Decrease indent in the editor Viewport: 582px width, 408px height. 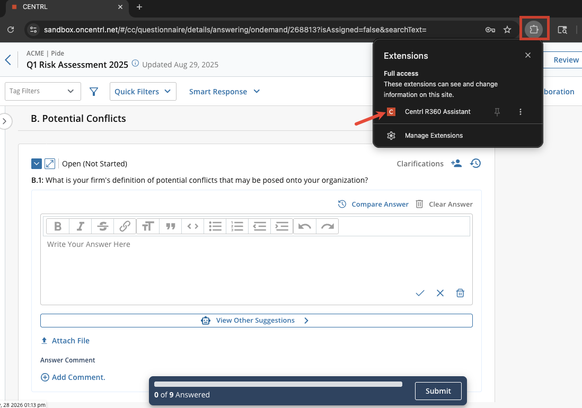point(259,226)
